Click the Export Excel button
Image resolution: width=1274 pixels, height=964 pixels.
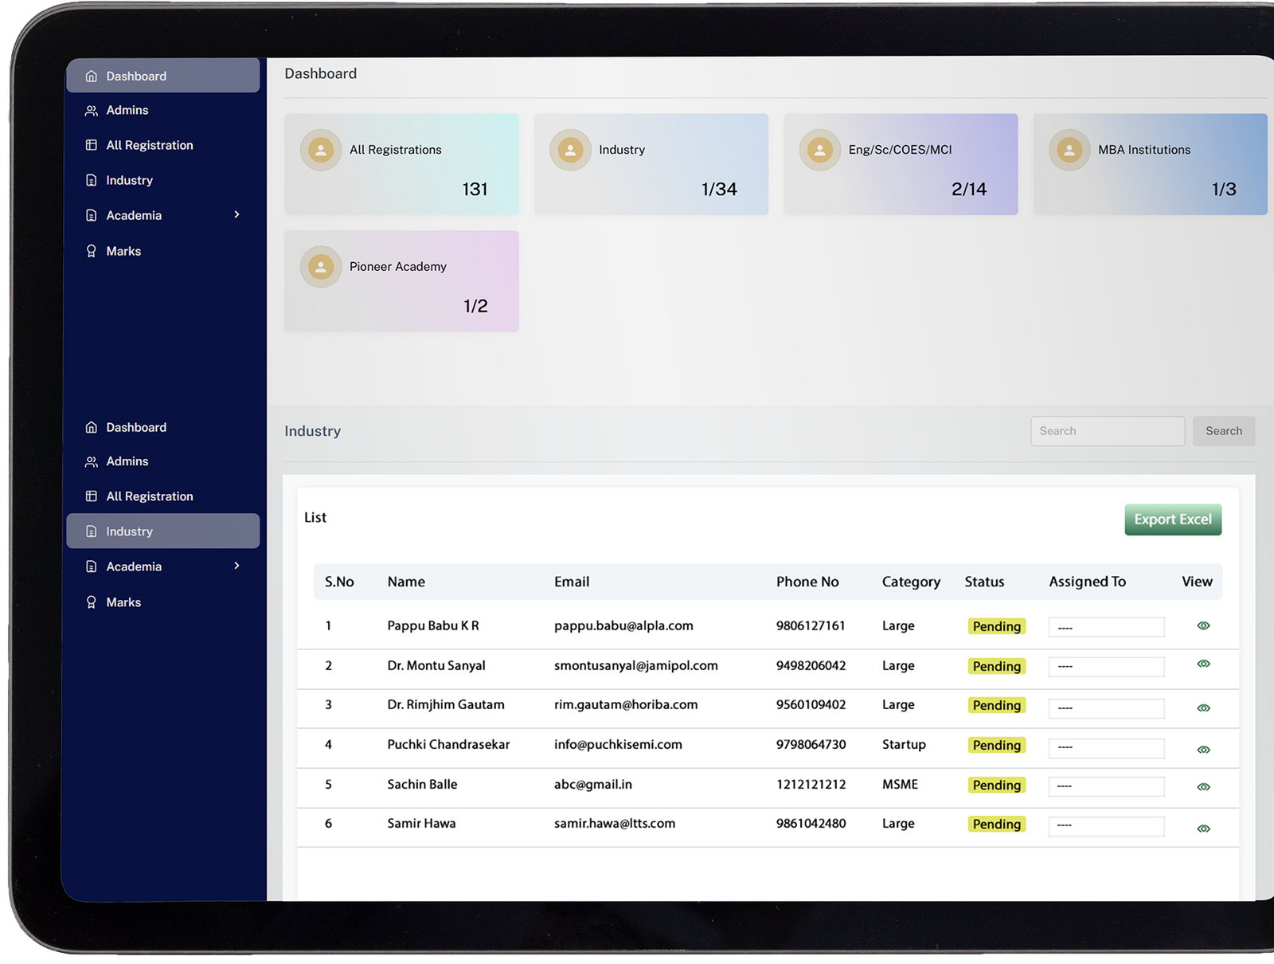pos(1172,519)
